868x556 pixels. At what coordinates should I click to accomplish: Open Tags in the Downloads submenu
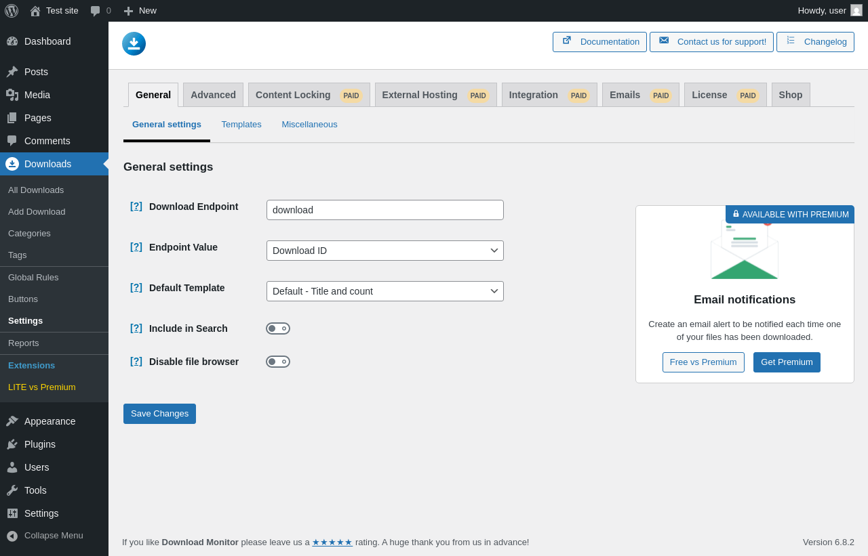54,255
